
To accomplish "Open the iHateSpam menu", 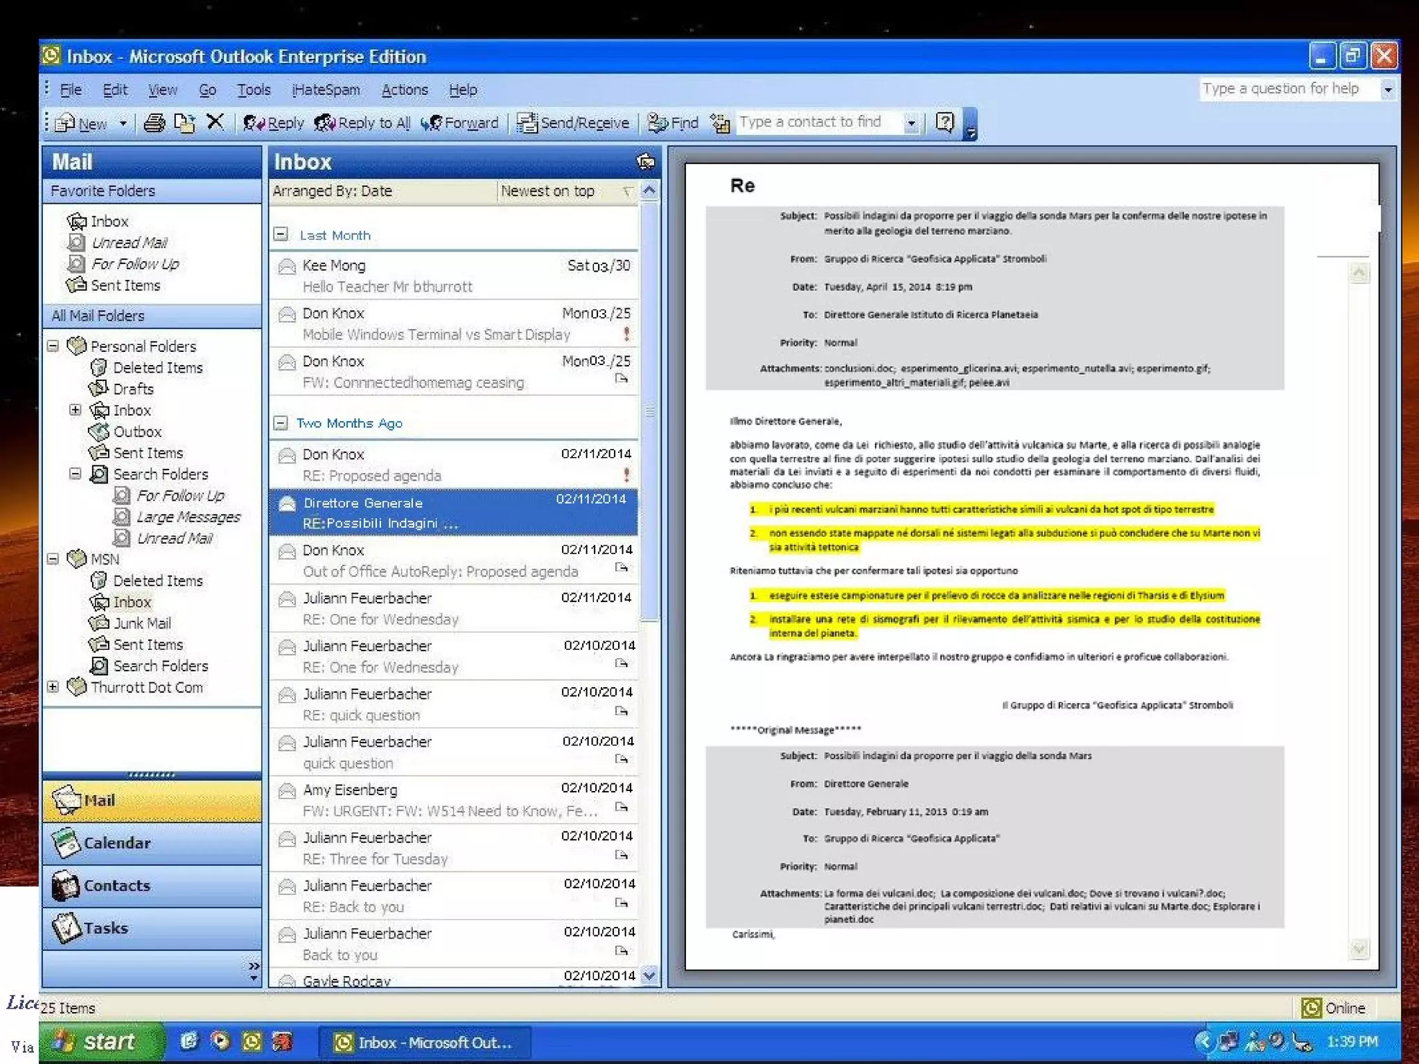I will (x=326, y=90).
